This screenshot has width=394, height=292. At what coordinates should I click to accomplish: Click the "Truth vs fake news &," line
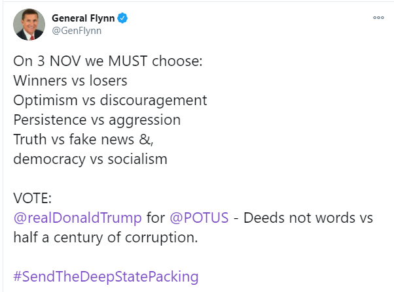coord(83,140)
